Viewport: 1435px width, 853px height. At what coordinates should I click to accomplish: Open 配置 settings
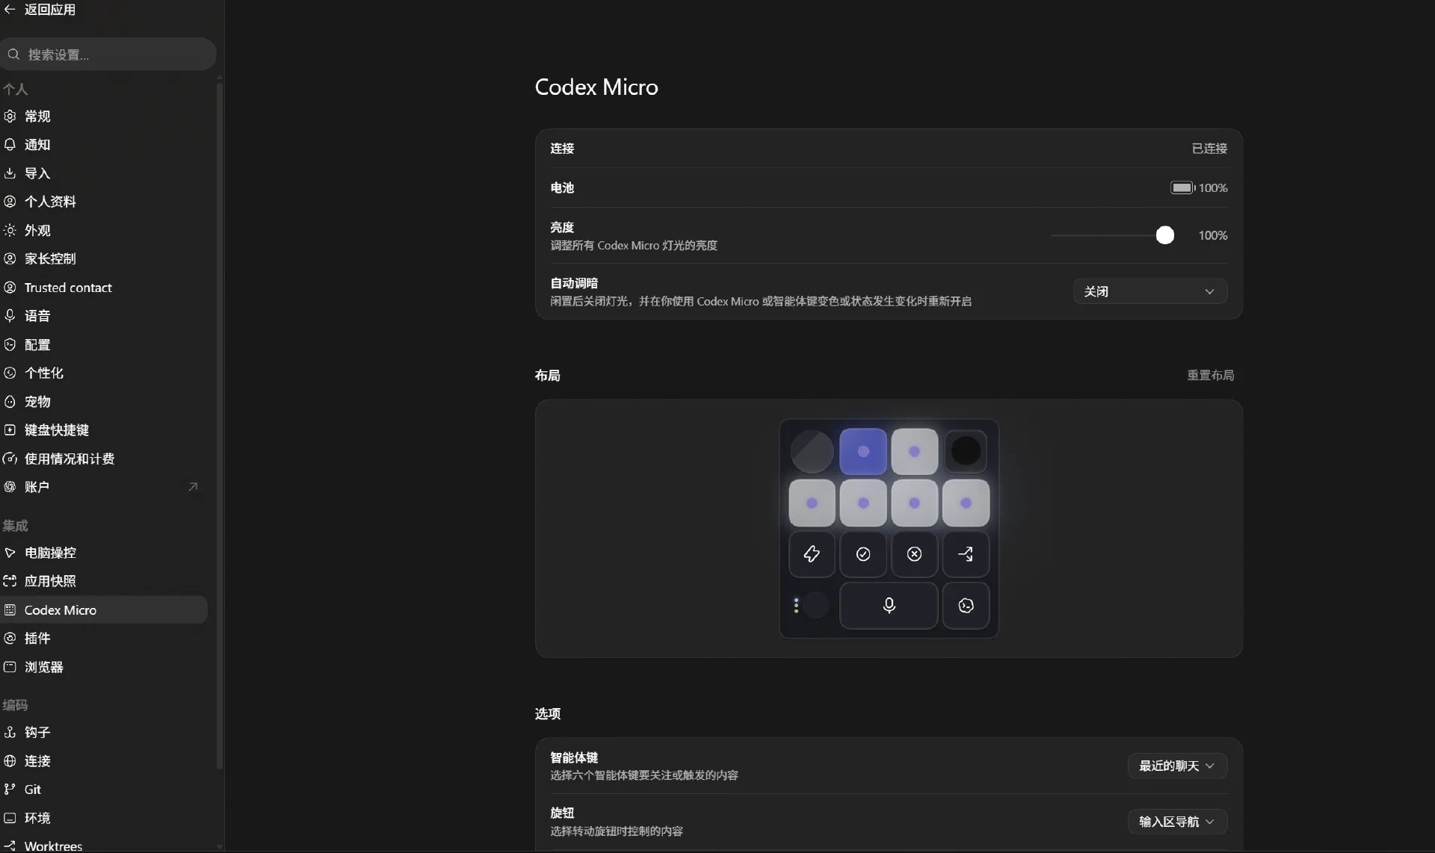(x=104, y=344)
